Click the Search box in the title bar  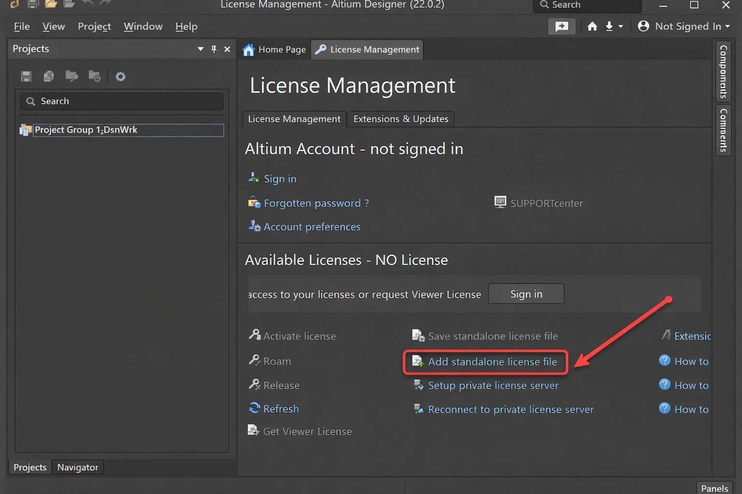[587, 5]
